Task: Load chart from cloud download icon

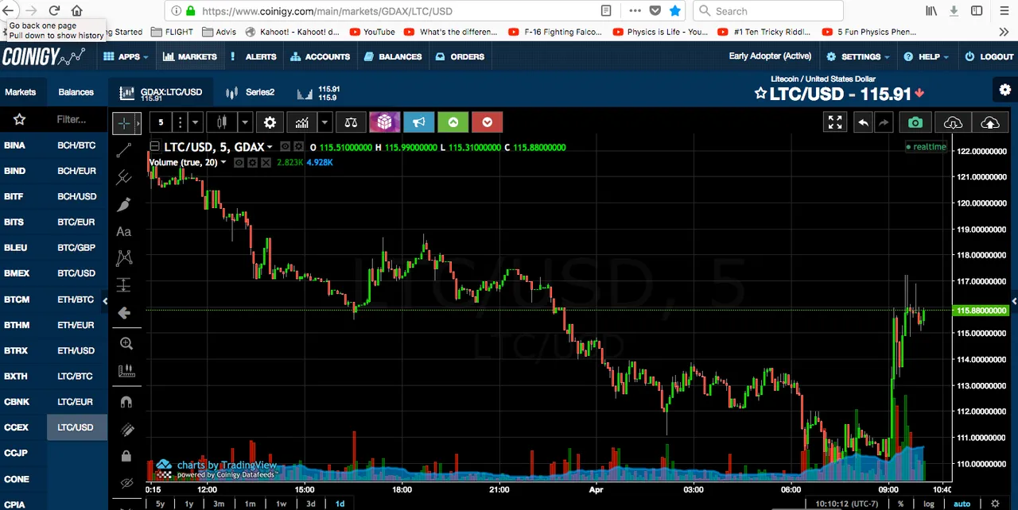Action: pyautogui.click(x=953, y=122)
